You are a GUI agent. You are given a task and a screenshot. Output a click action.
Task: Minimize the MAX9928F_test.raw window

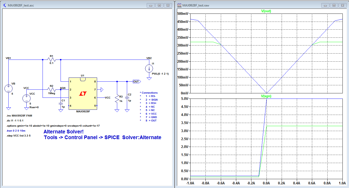[325, 5]
